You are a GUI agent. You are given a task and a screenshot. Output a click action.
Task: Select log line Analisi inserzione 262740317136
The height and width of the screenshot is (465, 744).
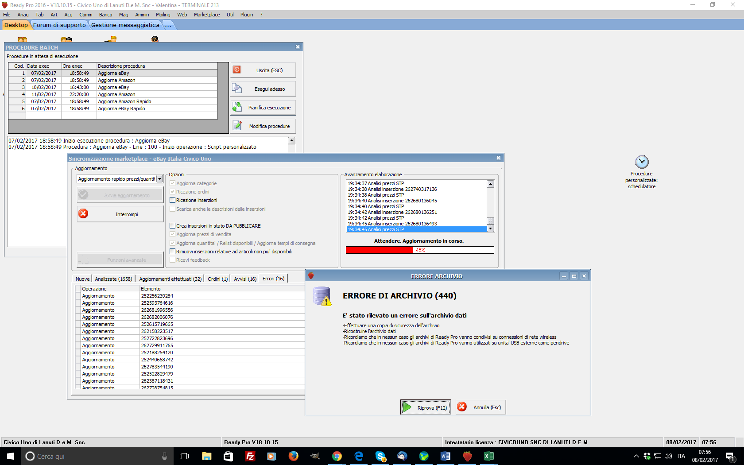pos(417,189)
